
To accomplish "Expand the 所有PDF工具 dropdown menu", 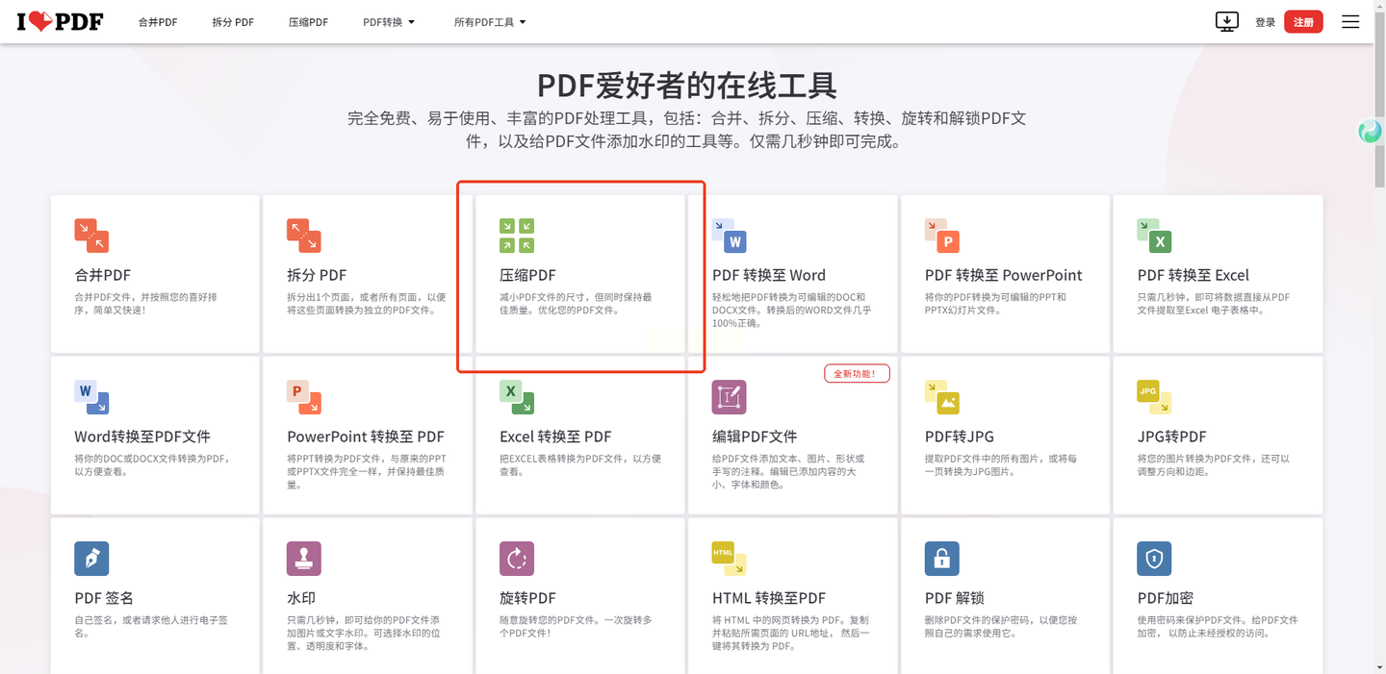I will 490,22.
